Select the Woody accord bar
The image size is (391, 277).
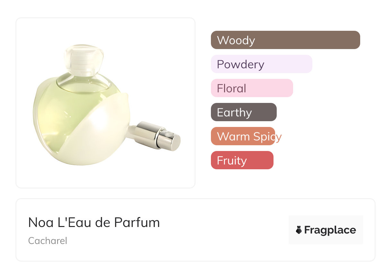pyautogui.click(x=285, y=40)
